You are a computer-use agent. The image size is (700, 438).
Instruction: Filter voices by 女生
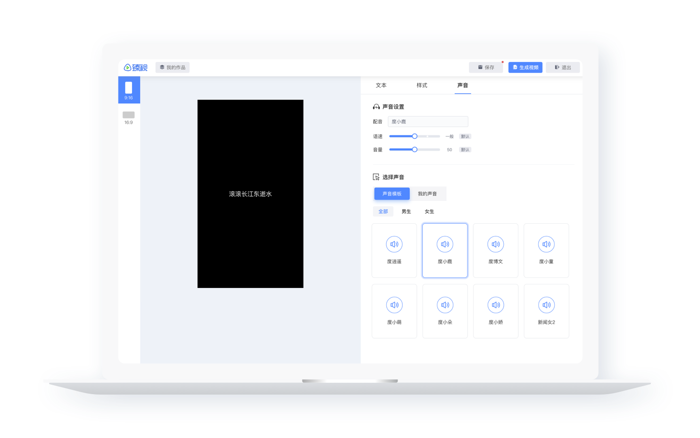point(429,211)
